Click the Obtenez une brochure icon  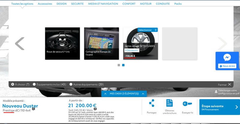point(169,103)
